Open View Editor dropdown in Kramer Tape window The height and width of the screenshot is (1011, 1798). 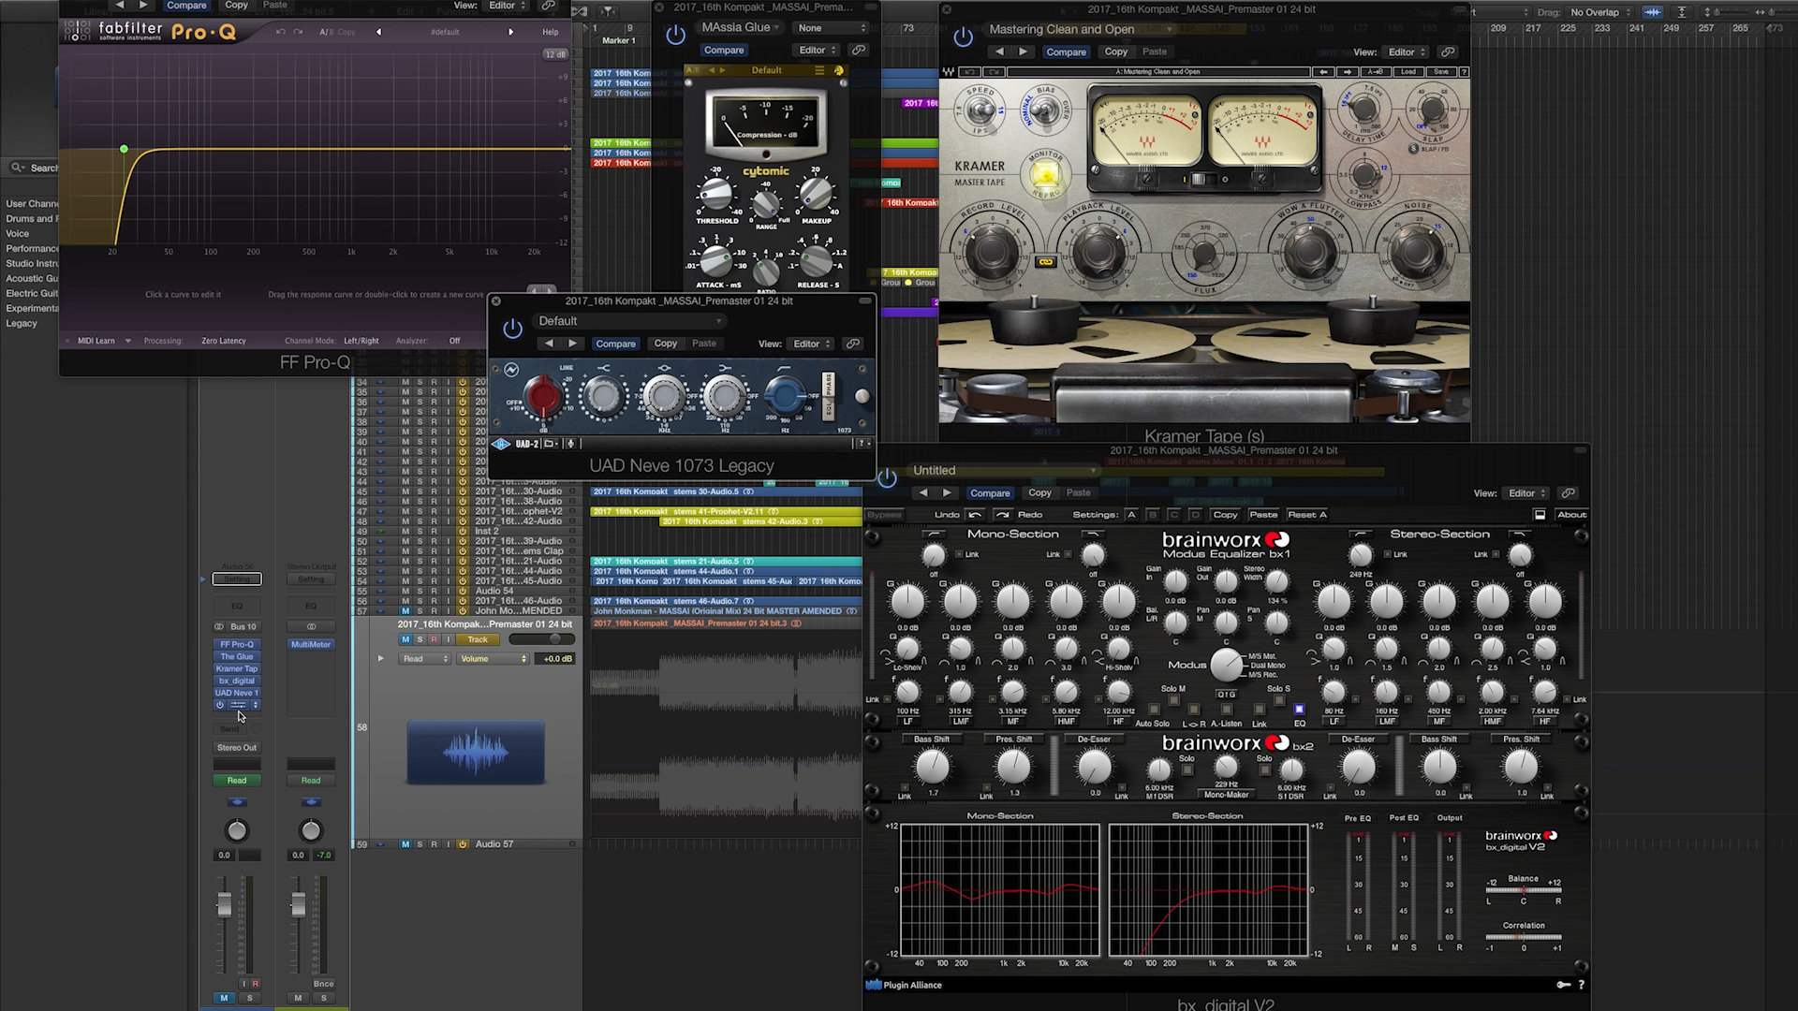coord(1407,52)
